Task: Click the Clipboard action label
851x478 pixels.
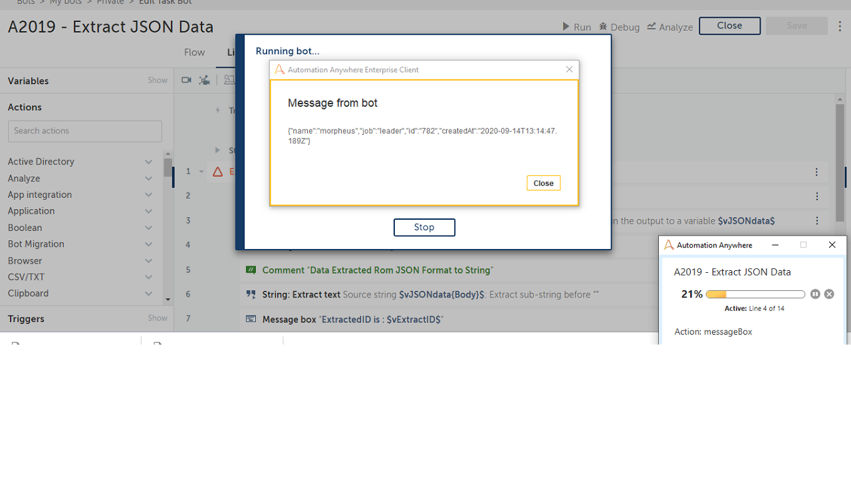Action: (28, 293)
